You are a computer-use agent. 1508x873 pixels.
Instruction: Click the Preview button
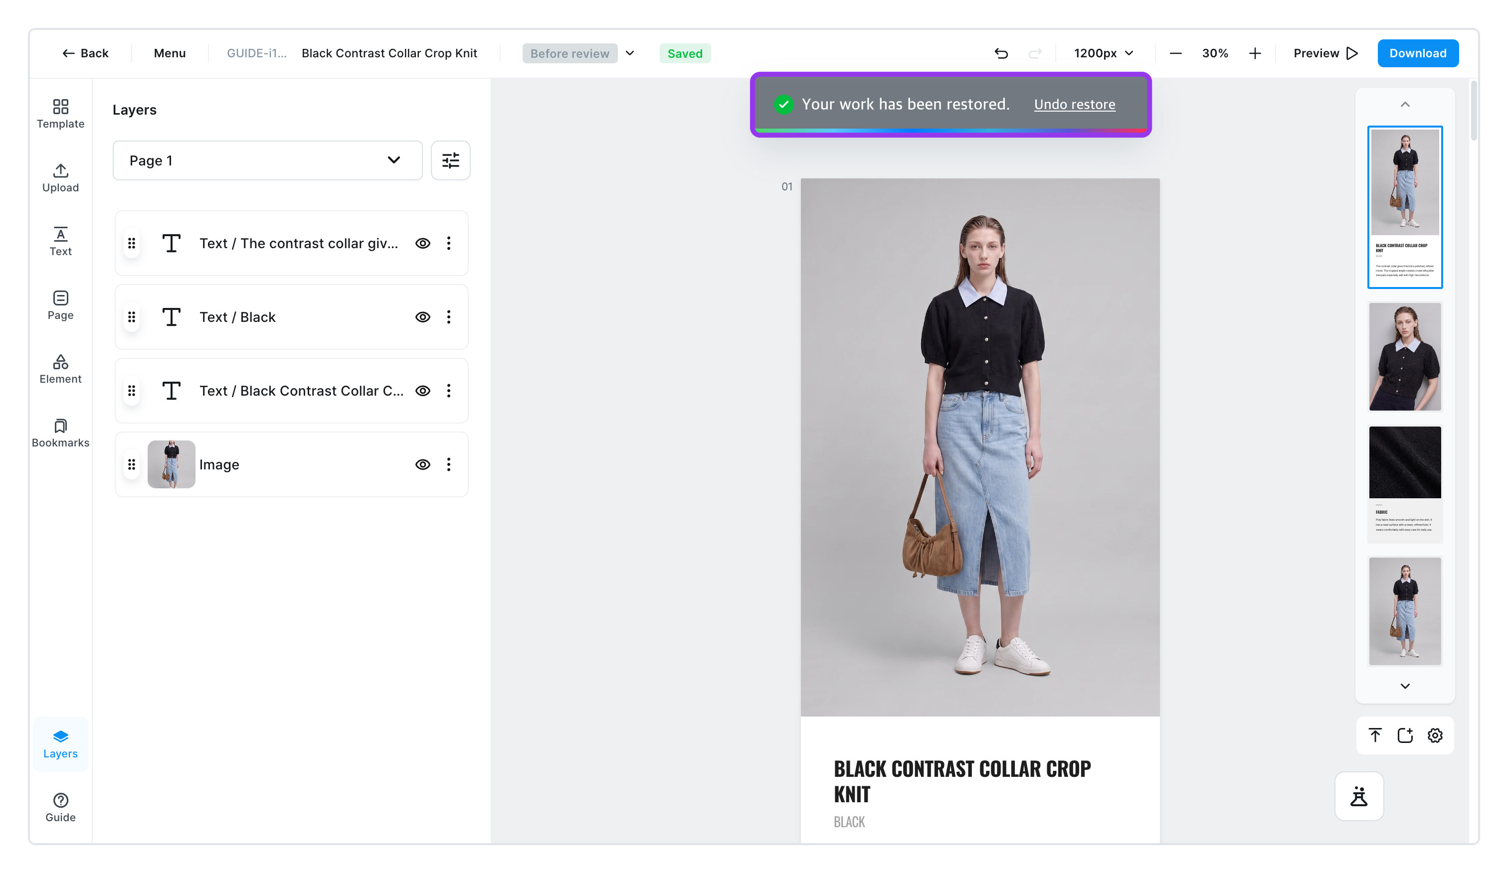point(1325,53)
